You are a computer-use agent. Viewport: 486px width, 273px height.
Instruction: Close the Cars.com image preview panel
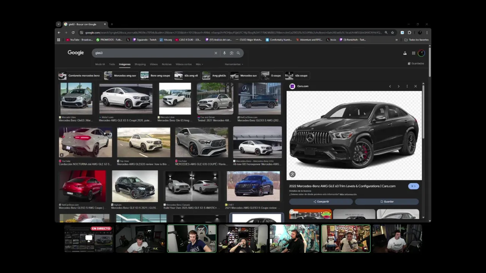[415, 86]
